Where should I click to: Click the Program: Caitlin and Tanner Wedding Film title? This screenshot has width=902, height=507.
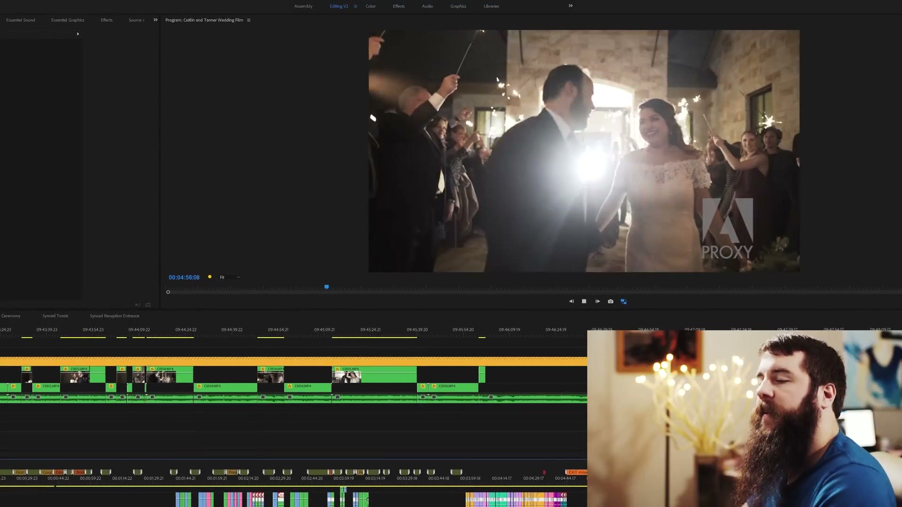[204, 20]
